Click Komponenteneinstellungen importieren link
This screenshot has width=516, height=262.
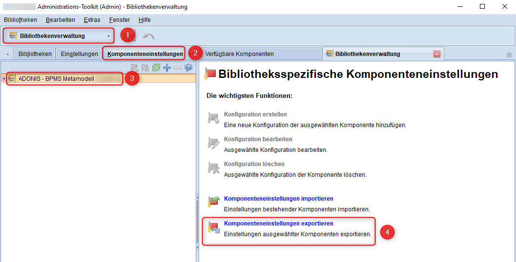[279, 199]
